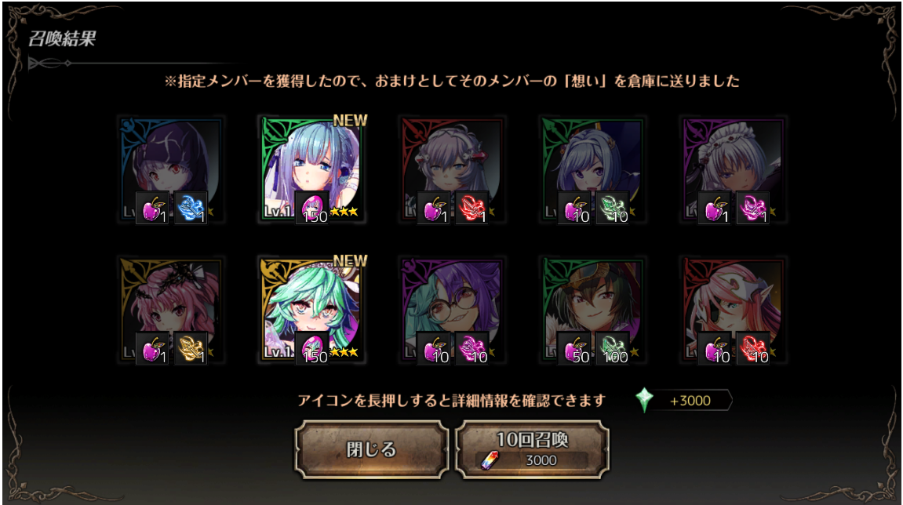This screenshot has width=903, height=505.
Task: Click the green crystal +3000 currency icon
Action: (644, 400)
